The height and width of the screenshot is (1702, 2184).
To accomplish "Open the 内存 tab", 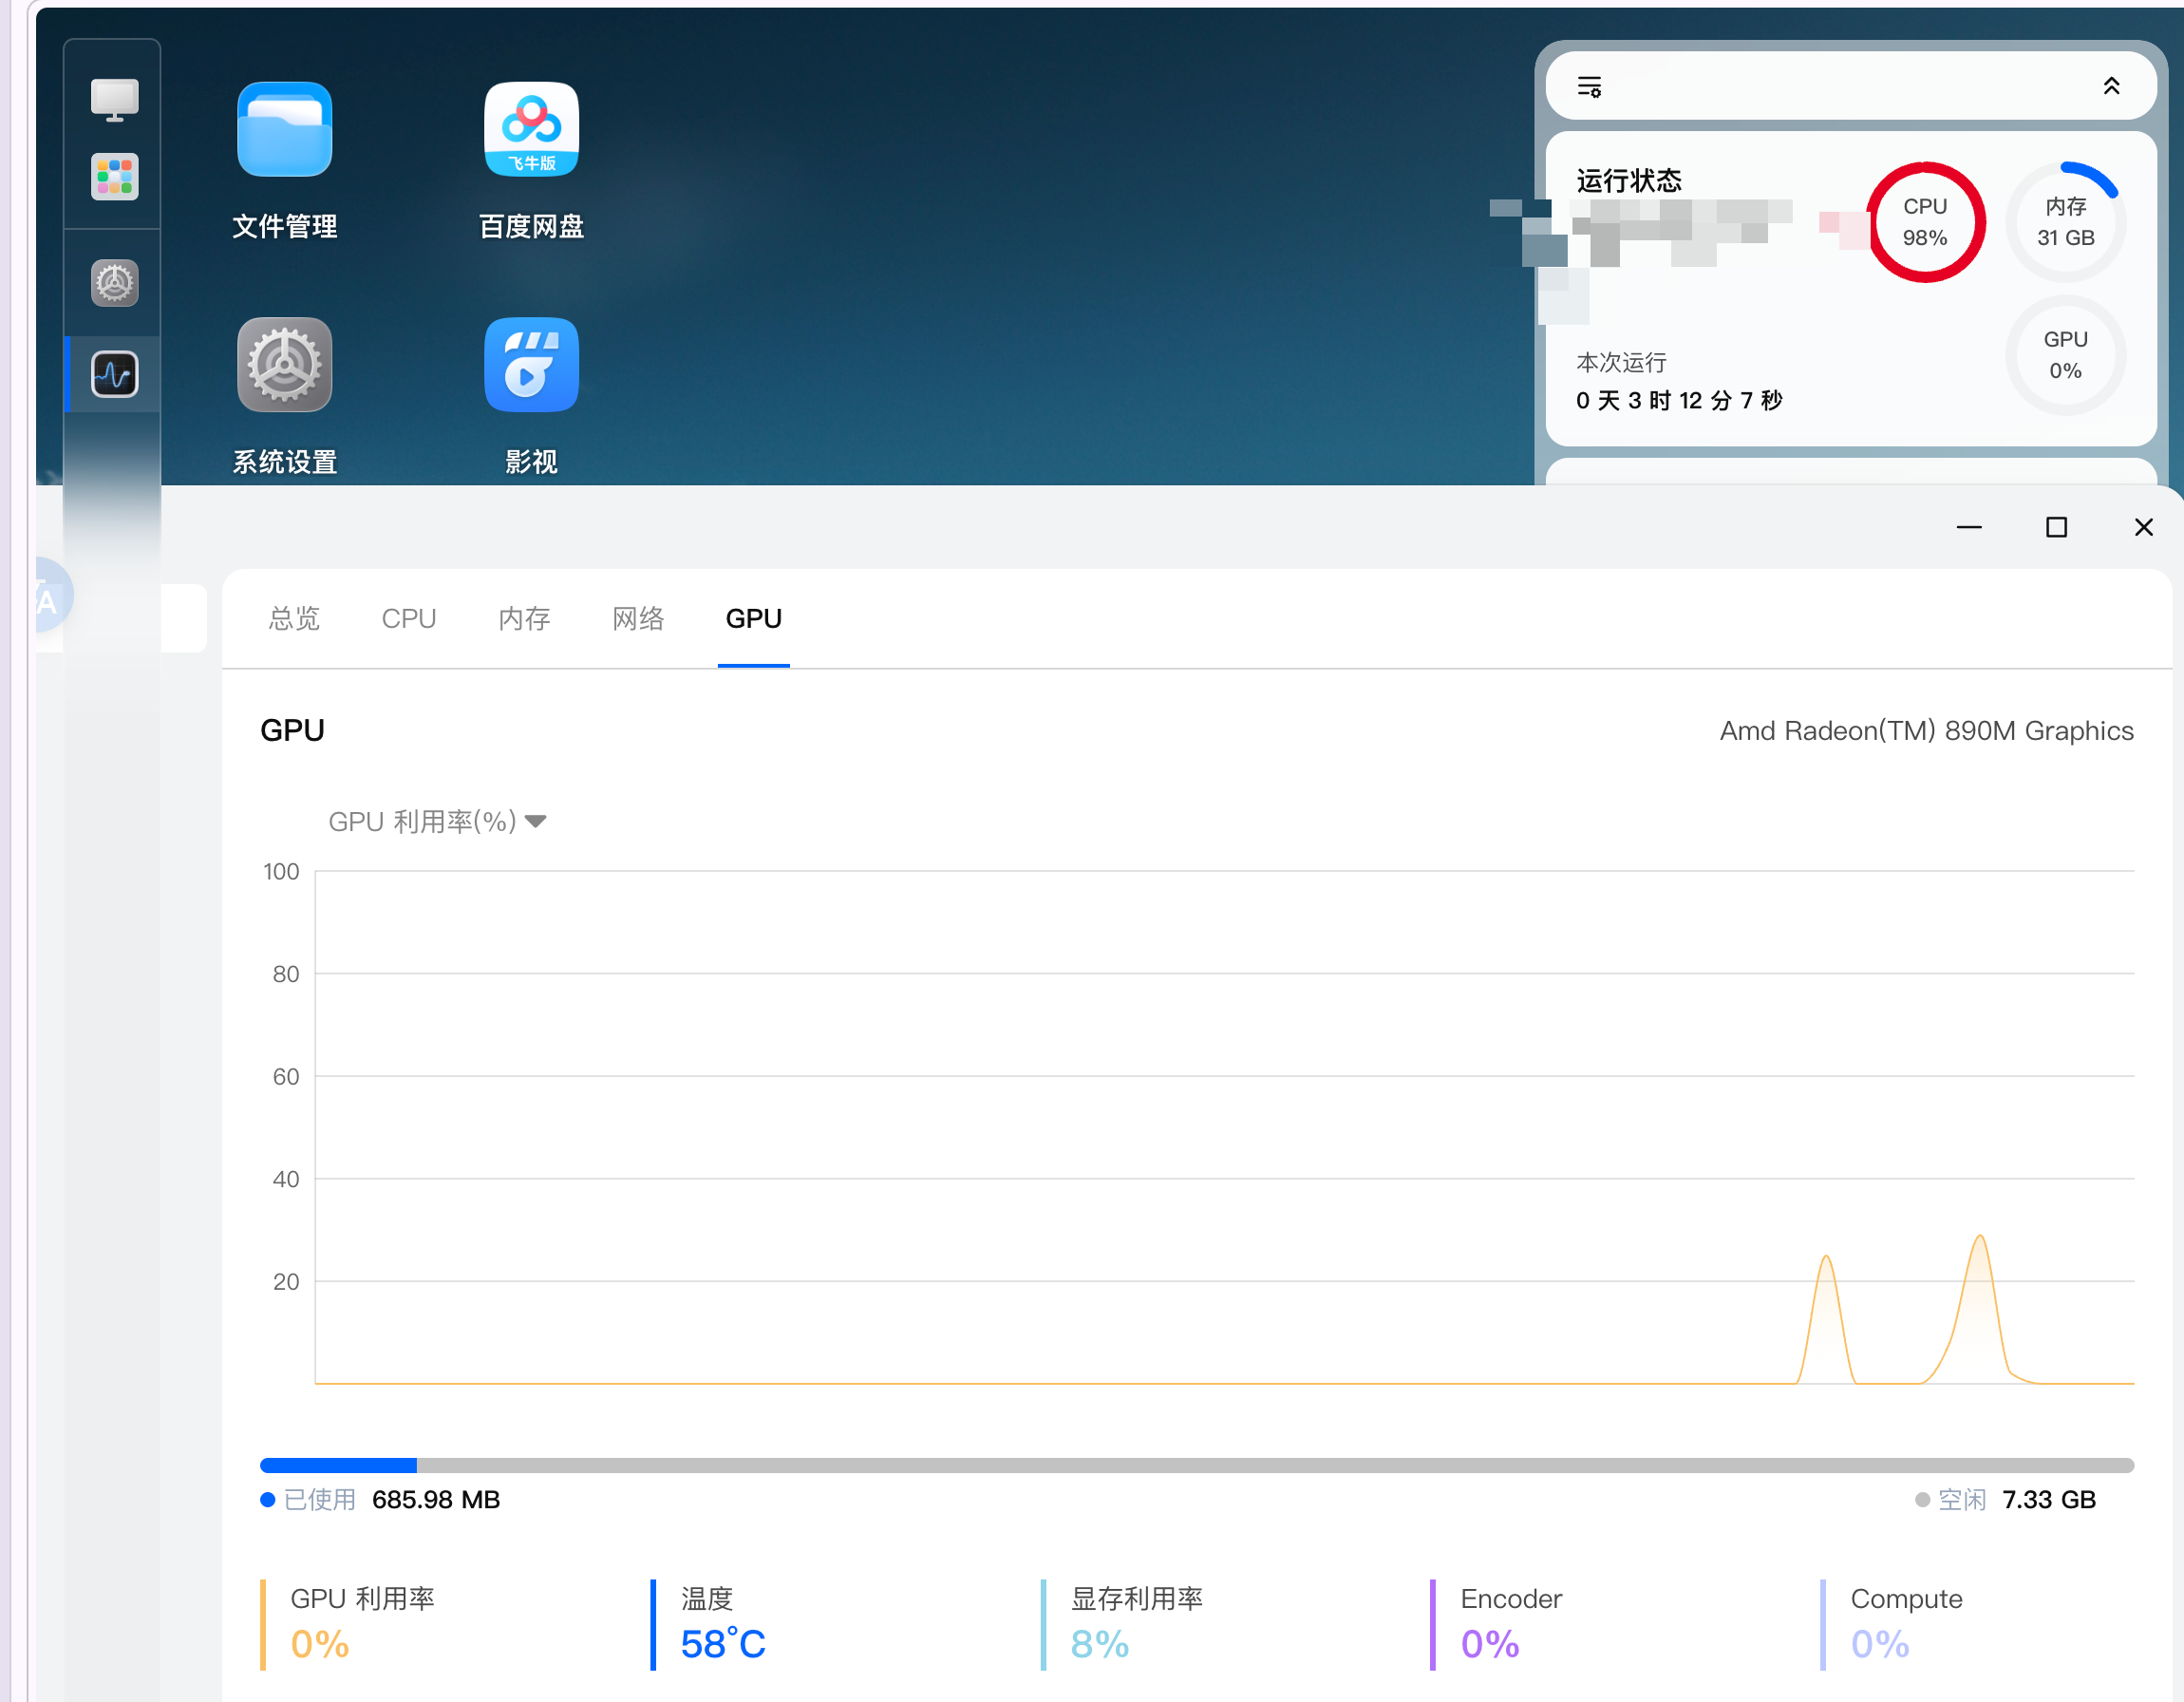I will 524,619.
